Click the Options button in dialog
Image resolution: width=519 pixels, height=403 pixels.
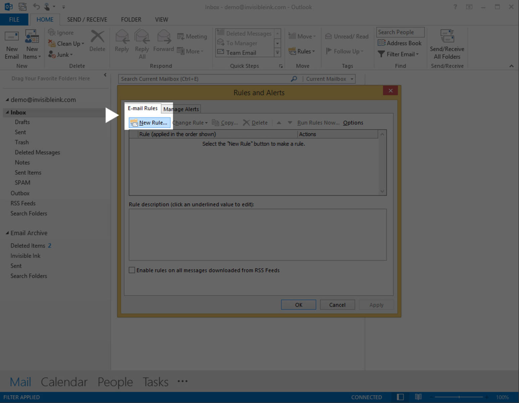pyautogui.click(x=353, y=123)
